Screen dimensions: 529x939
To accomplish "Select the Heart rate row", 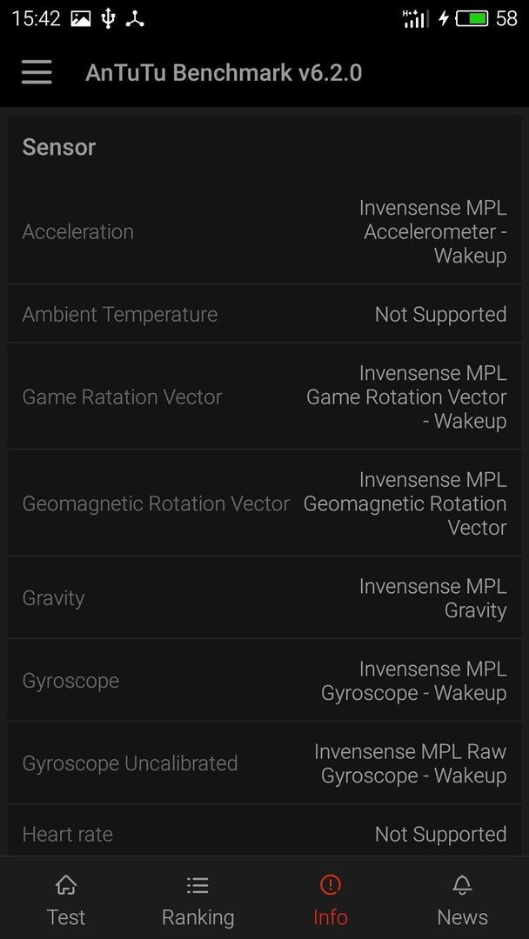I will pos(264,831).
